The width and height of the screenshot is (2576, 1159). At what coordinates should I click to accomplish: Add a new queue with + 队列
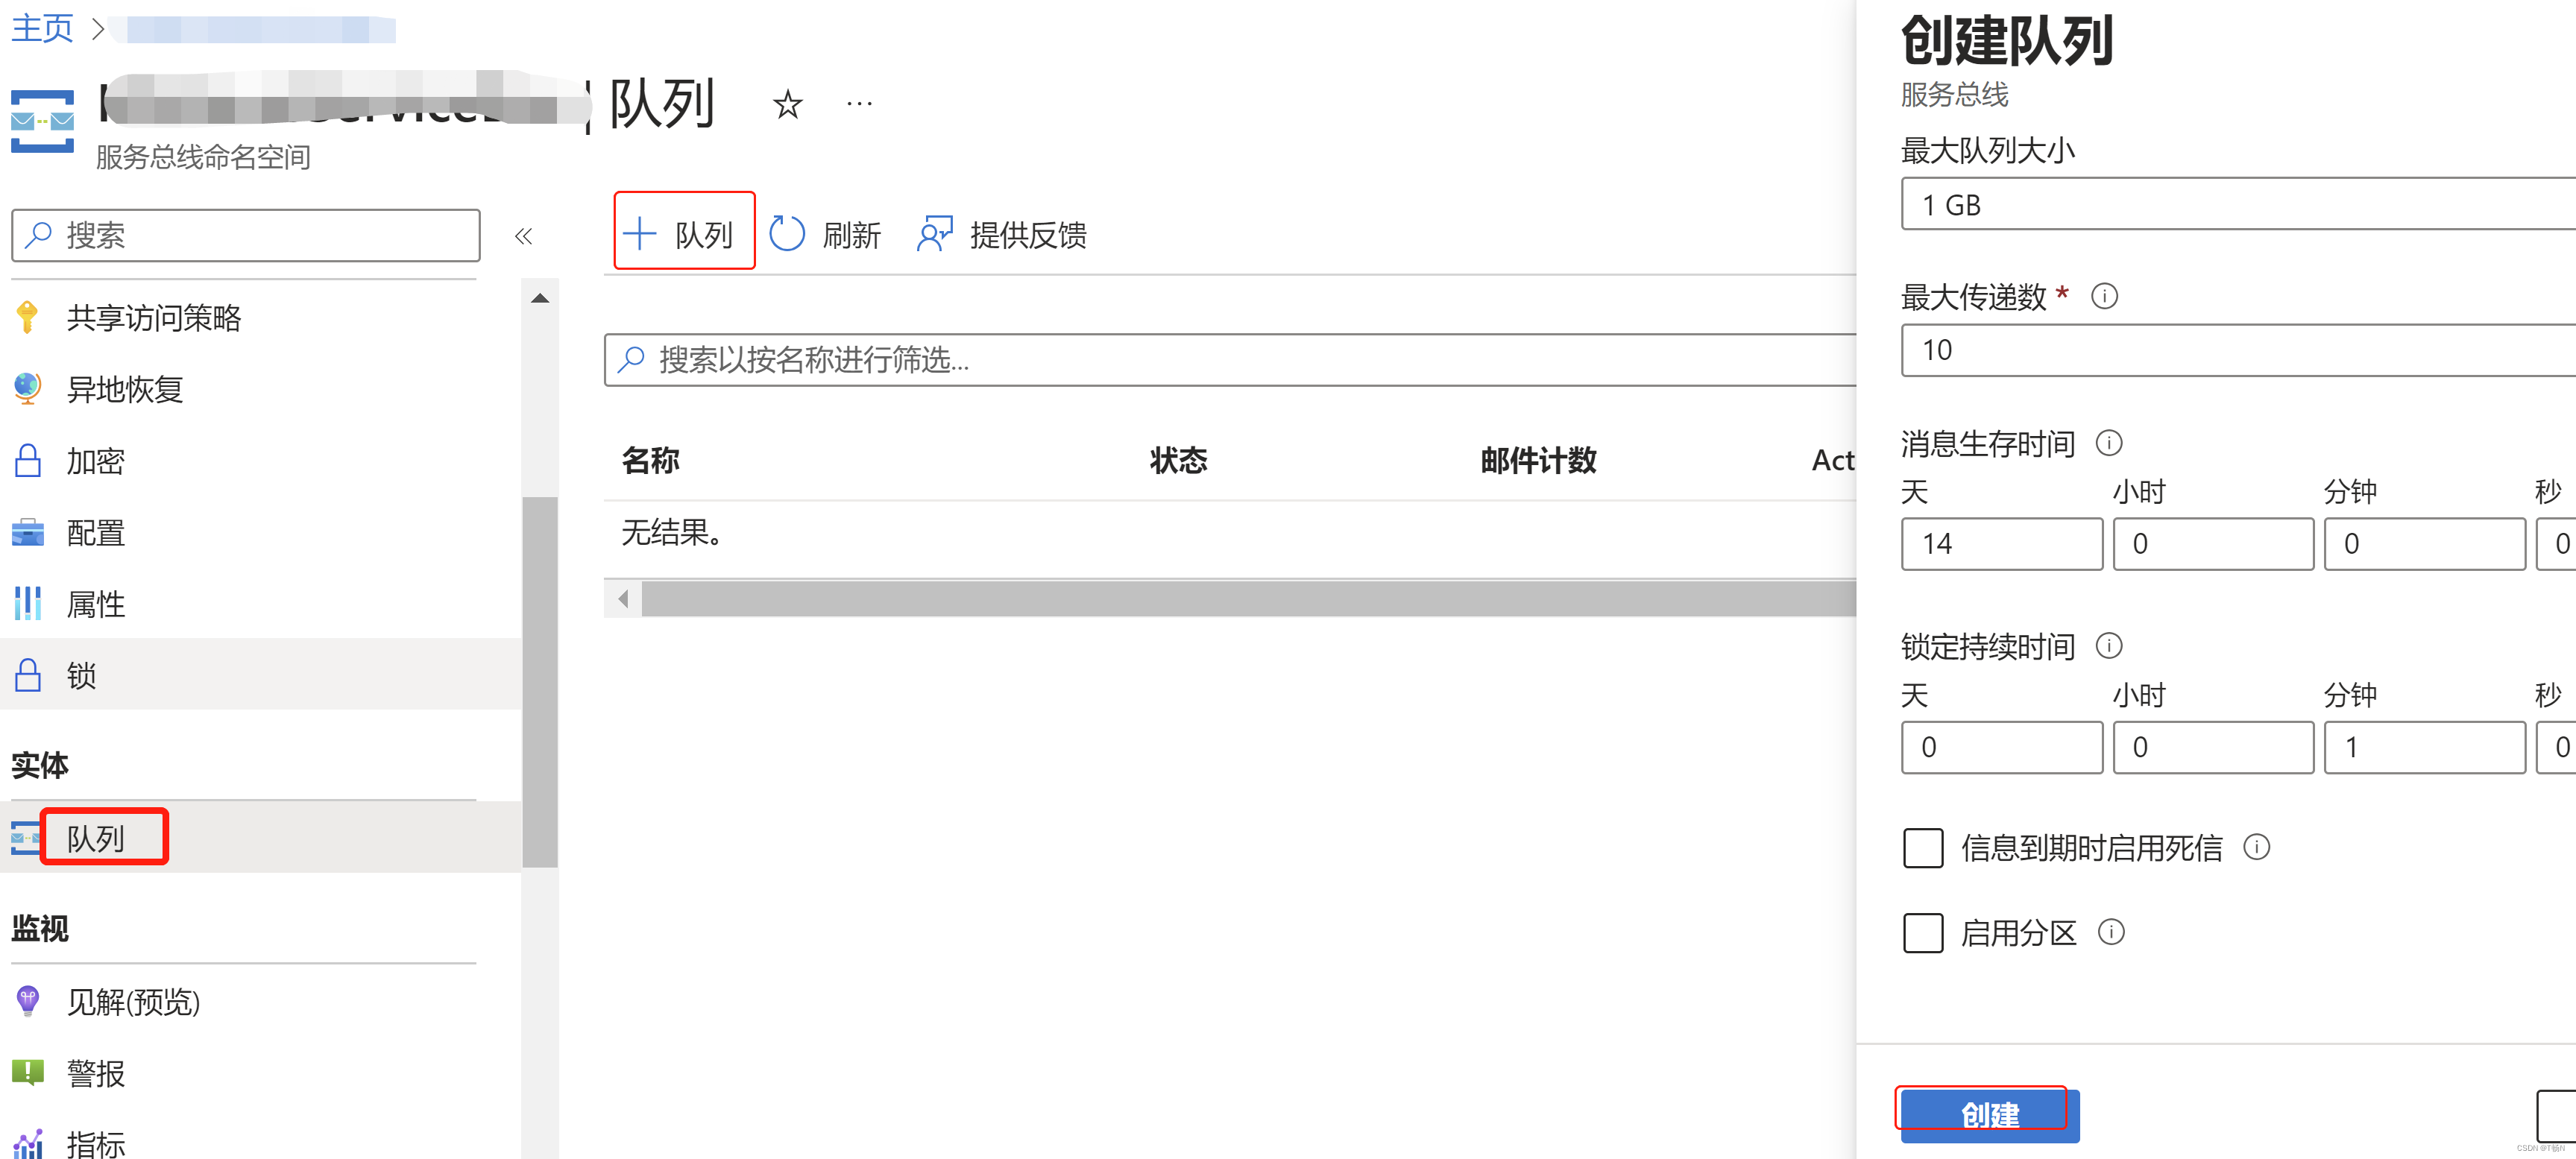[683, 235]
